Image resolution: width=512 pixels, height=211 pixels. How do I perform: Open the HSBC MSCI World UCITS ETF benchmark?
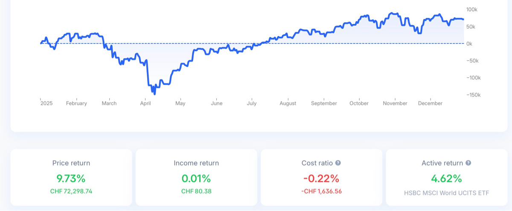click(x=446, y=193)
